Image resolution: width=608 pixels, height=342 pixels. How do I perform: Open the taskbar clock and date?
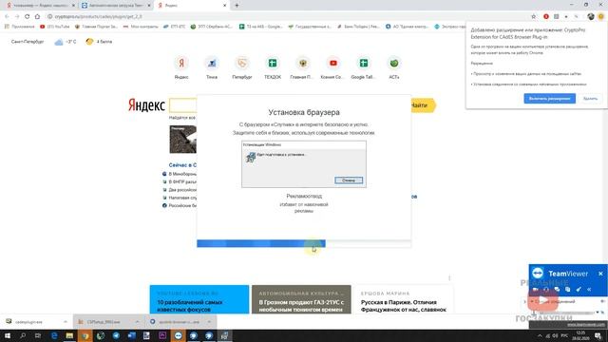tap(580, 335)
